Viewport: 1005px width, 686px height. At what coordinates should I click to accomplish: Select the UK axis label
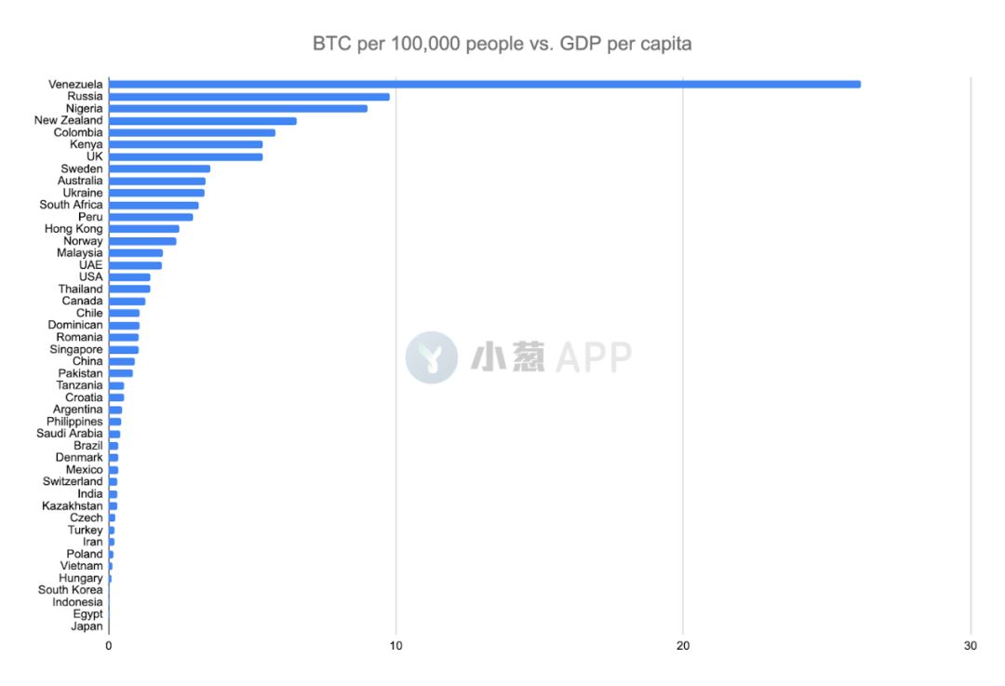click(94, 156)
